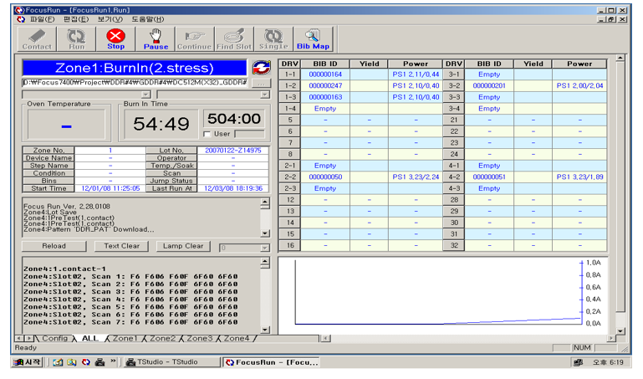Click the Find Slot toolbar icon
Viewport: 643px width, 379px height.
point(234,40)
